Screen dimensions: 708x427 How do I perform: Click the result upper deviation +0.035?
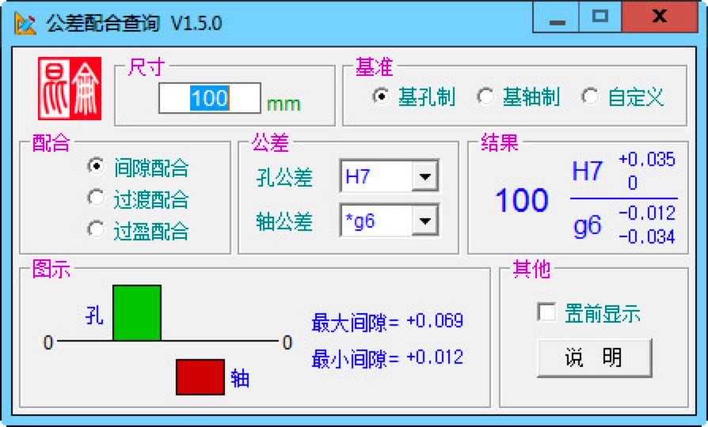pos(646,160)
